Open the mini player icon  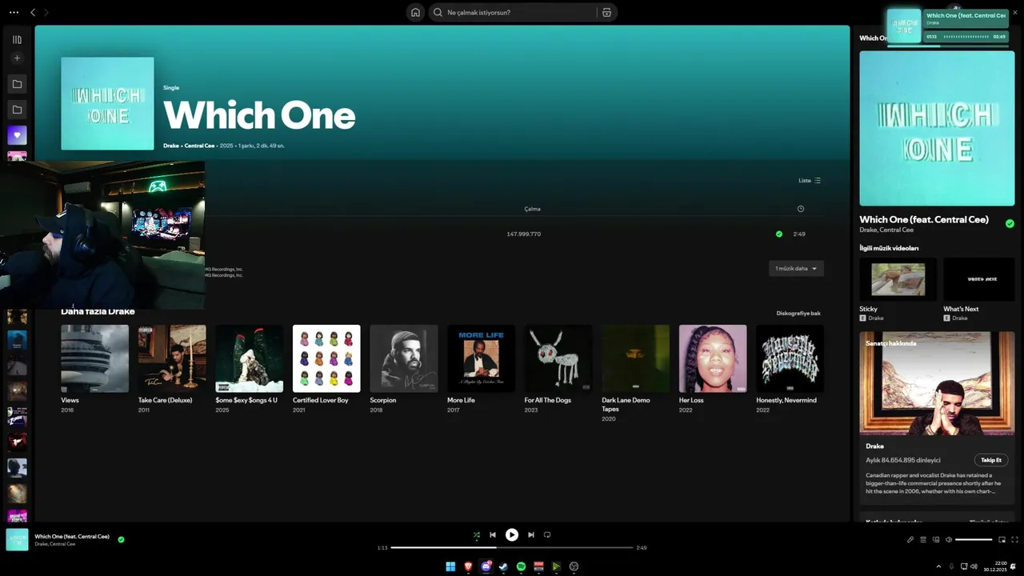(x=1002, y=540)
